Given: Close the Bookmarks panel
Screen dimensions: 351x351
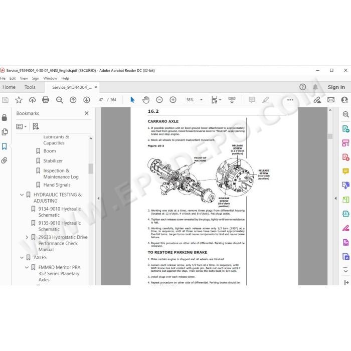Looking at the screenshot, I should [87, 113].
